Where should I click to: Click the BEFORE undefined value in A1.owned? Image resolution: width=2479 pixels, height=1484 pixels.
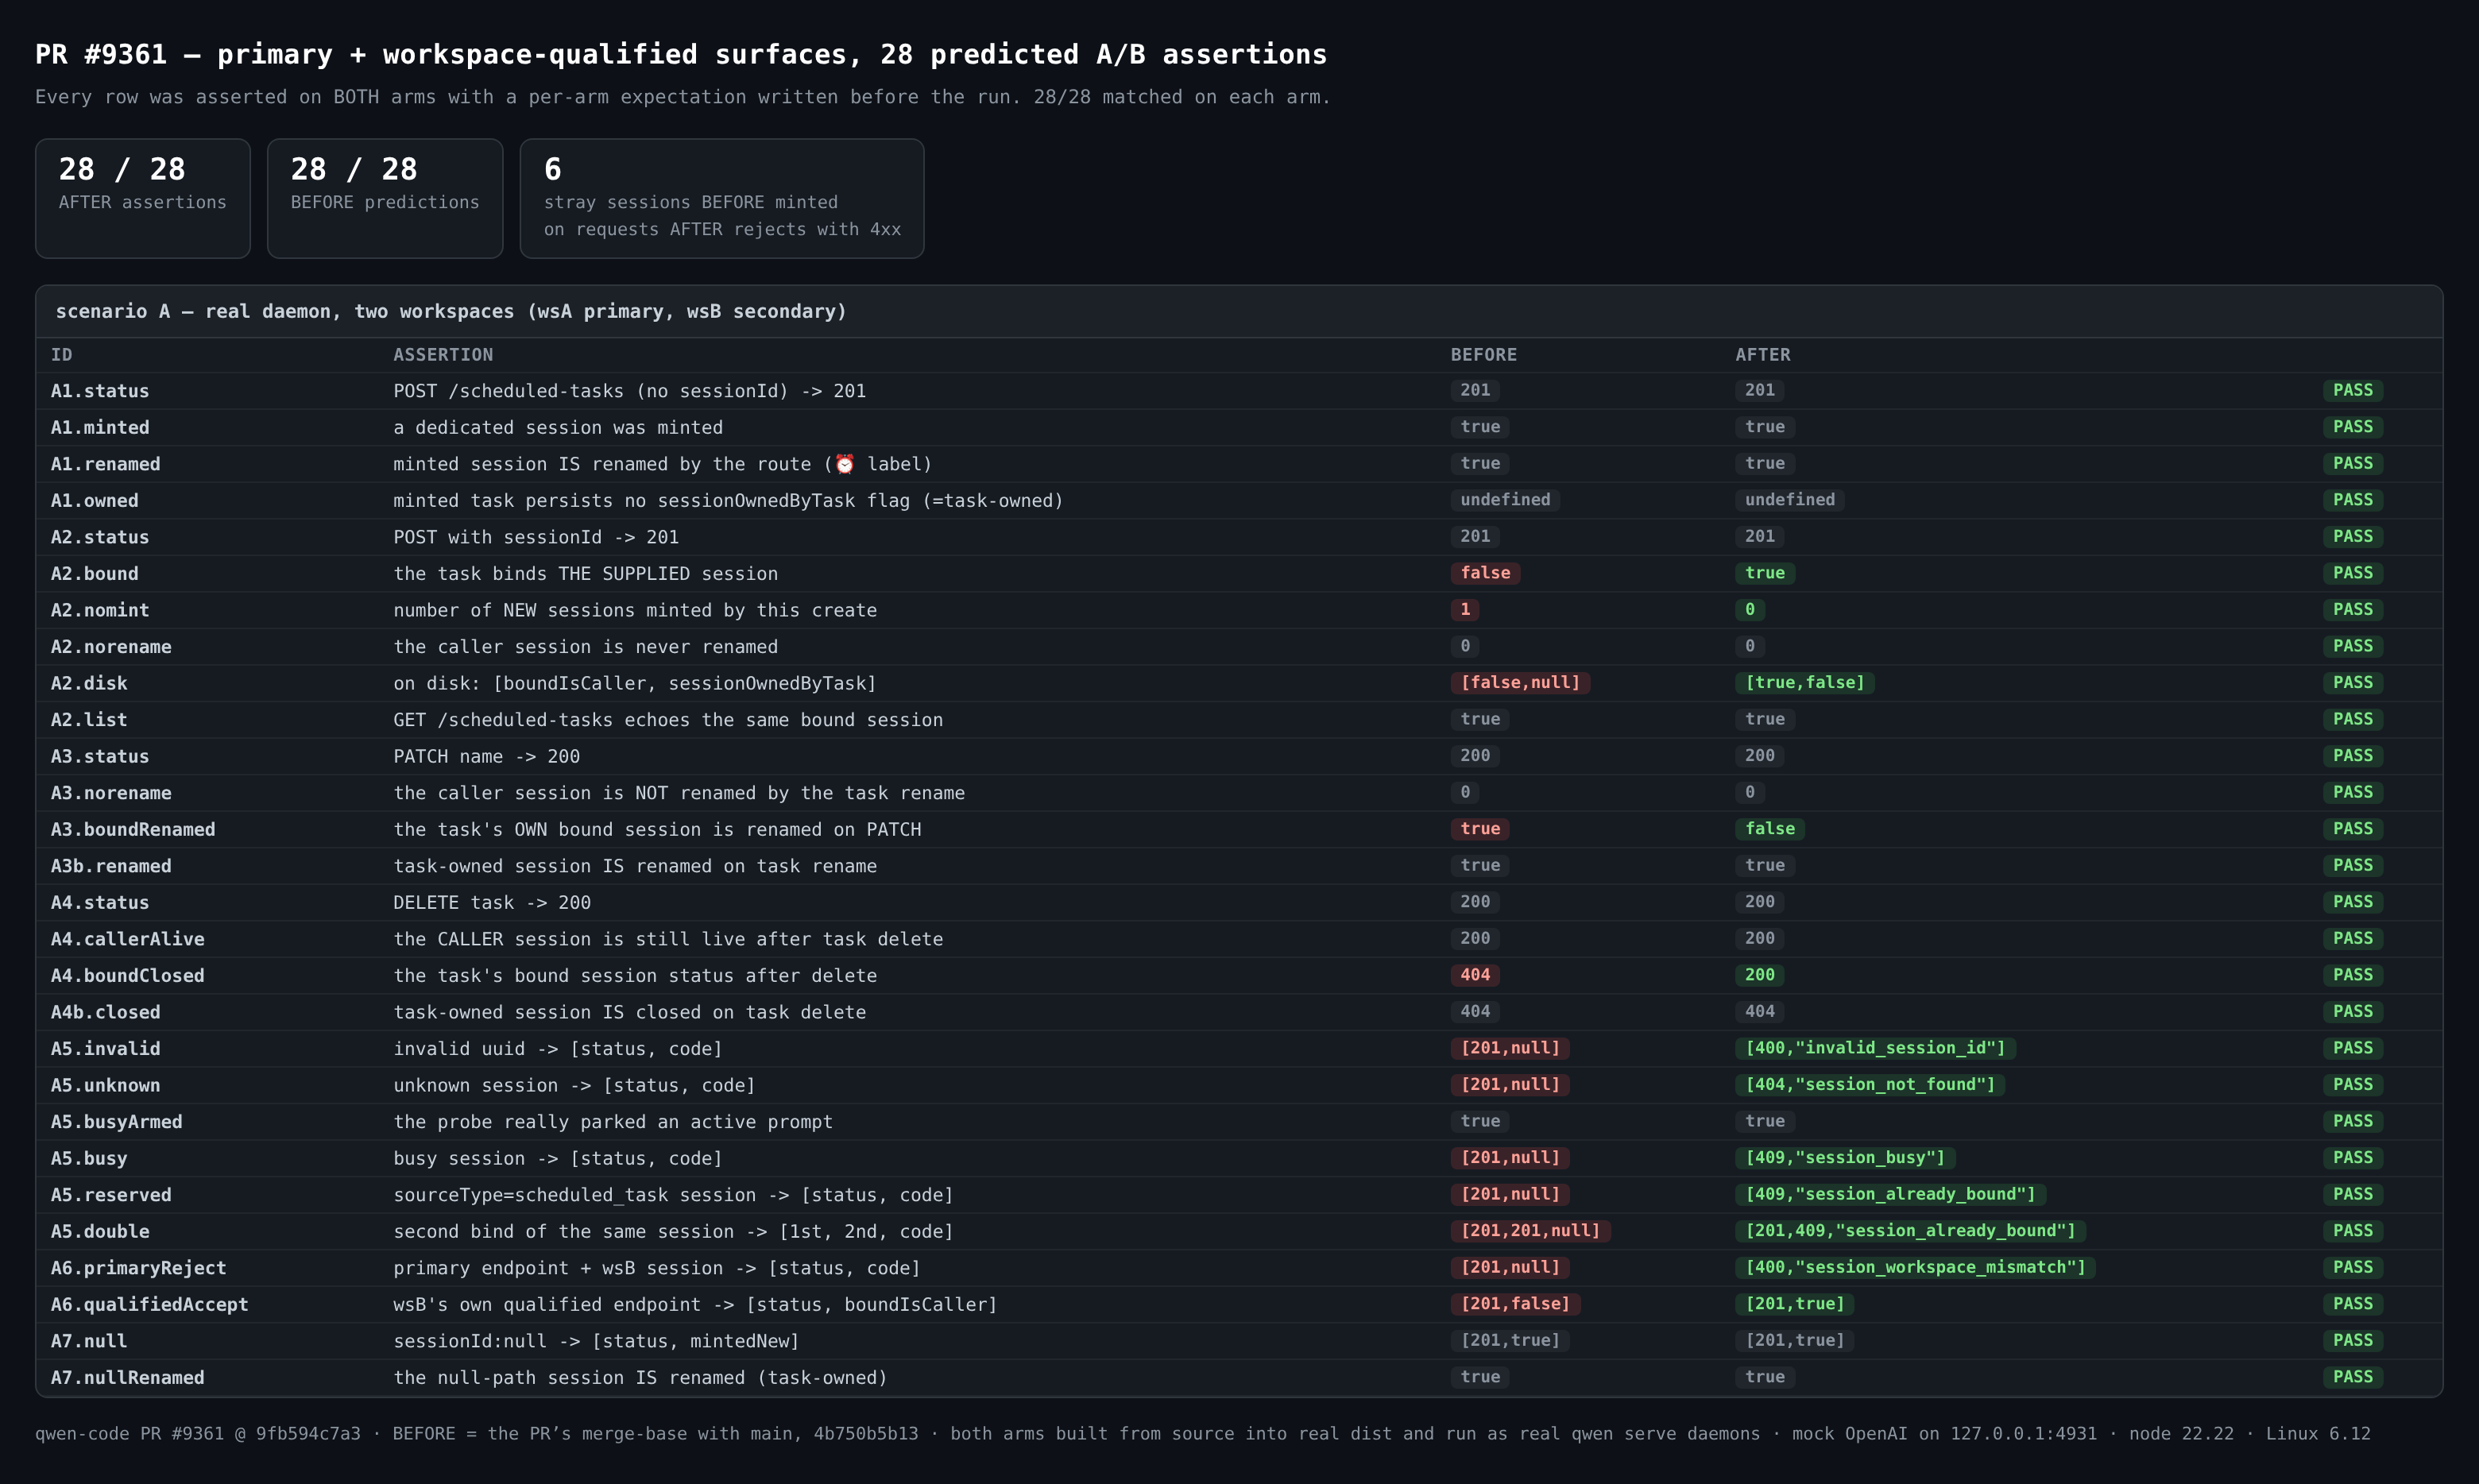[x=1505, y=500]
